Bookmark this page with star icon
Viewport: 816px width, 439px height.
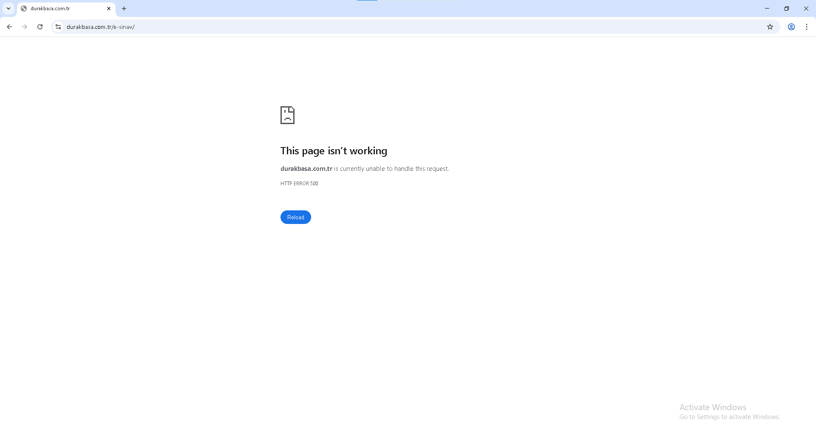coord(770,27)
